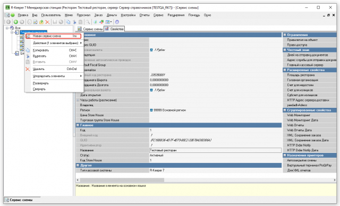Click the toolbar icon left of the multicolored icon
The height and width of the screenshot is (206, 340).
point(95,22)
